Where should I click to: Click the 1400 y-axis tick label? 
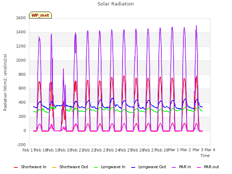click(21, 32)
